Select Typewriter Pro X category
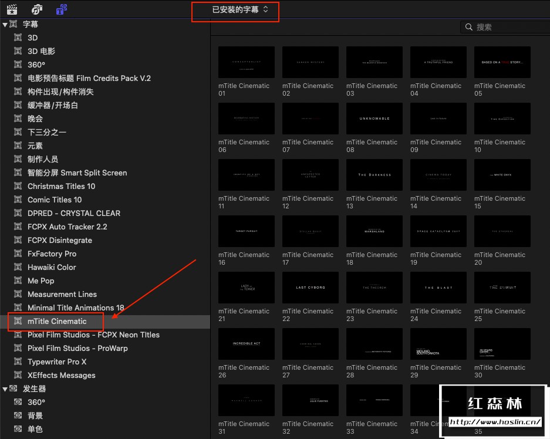The width and height of the screenshot is (550, 439). (57, 362)
